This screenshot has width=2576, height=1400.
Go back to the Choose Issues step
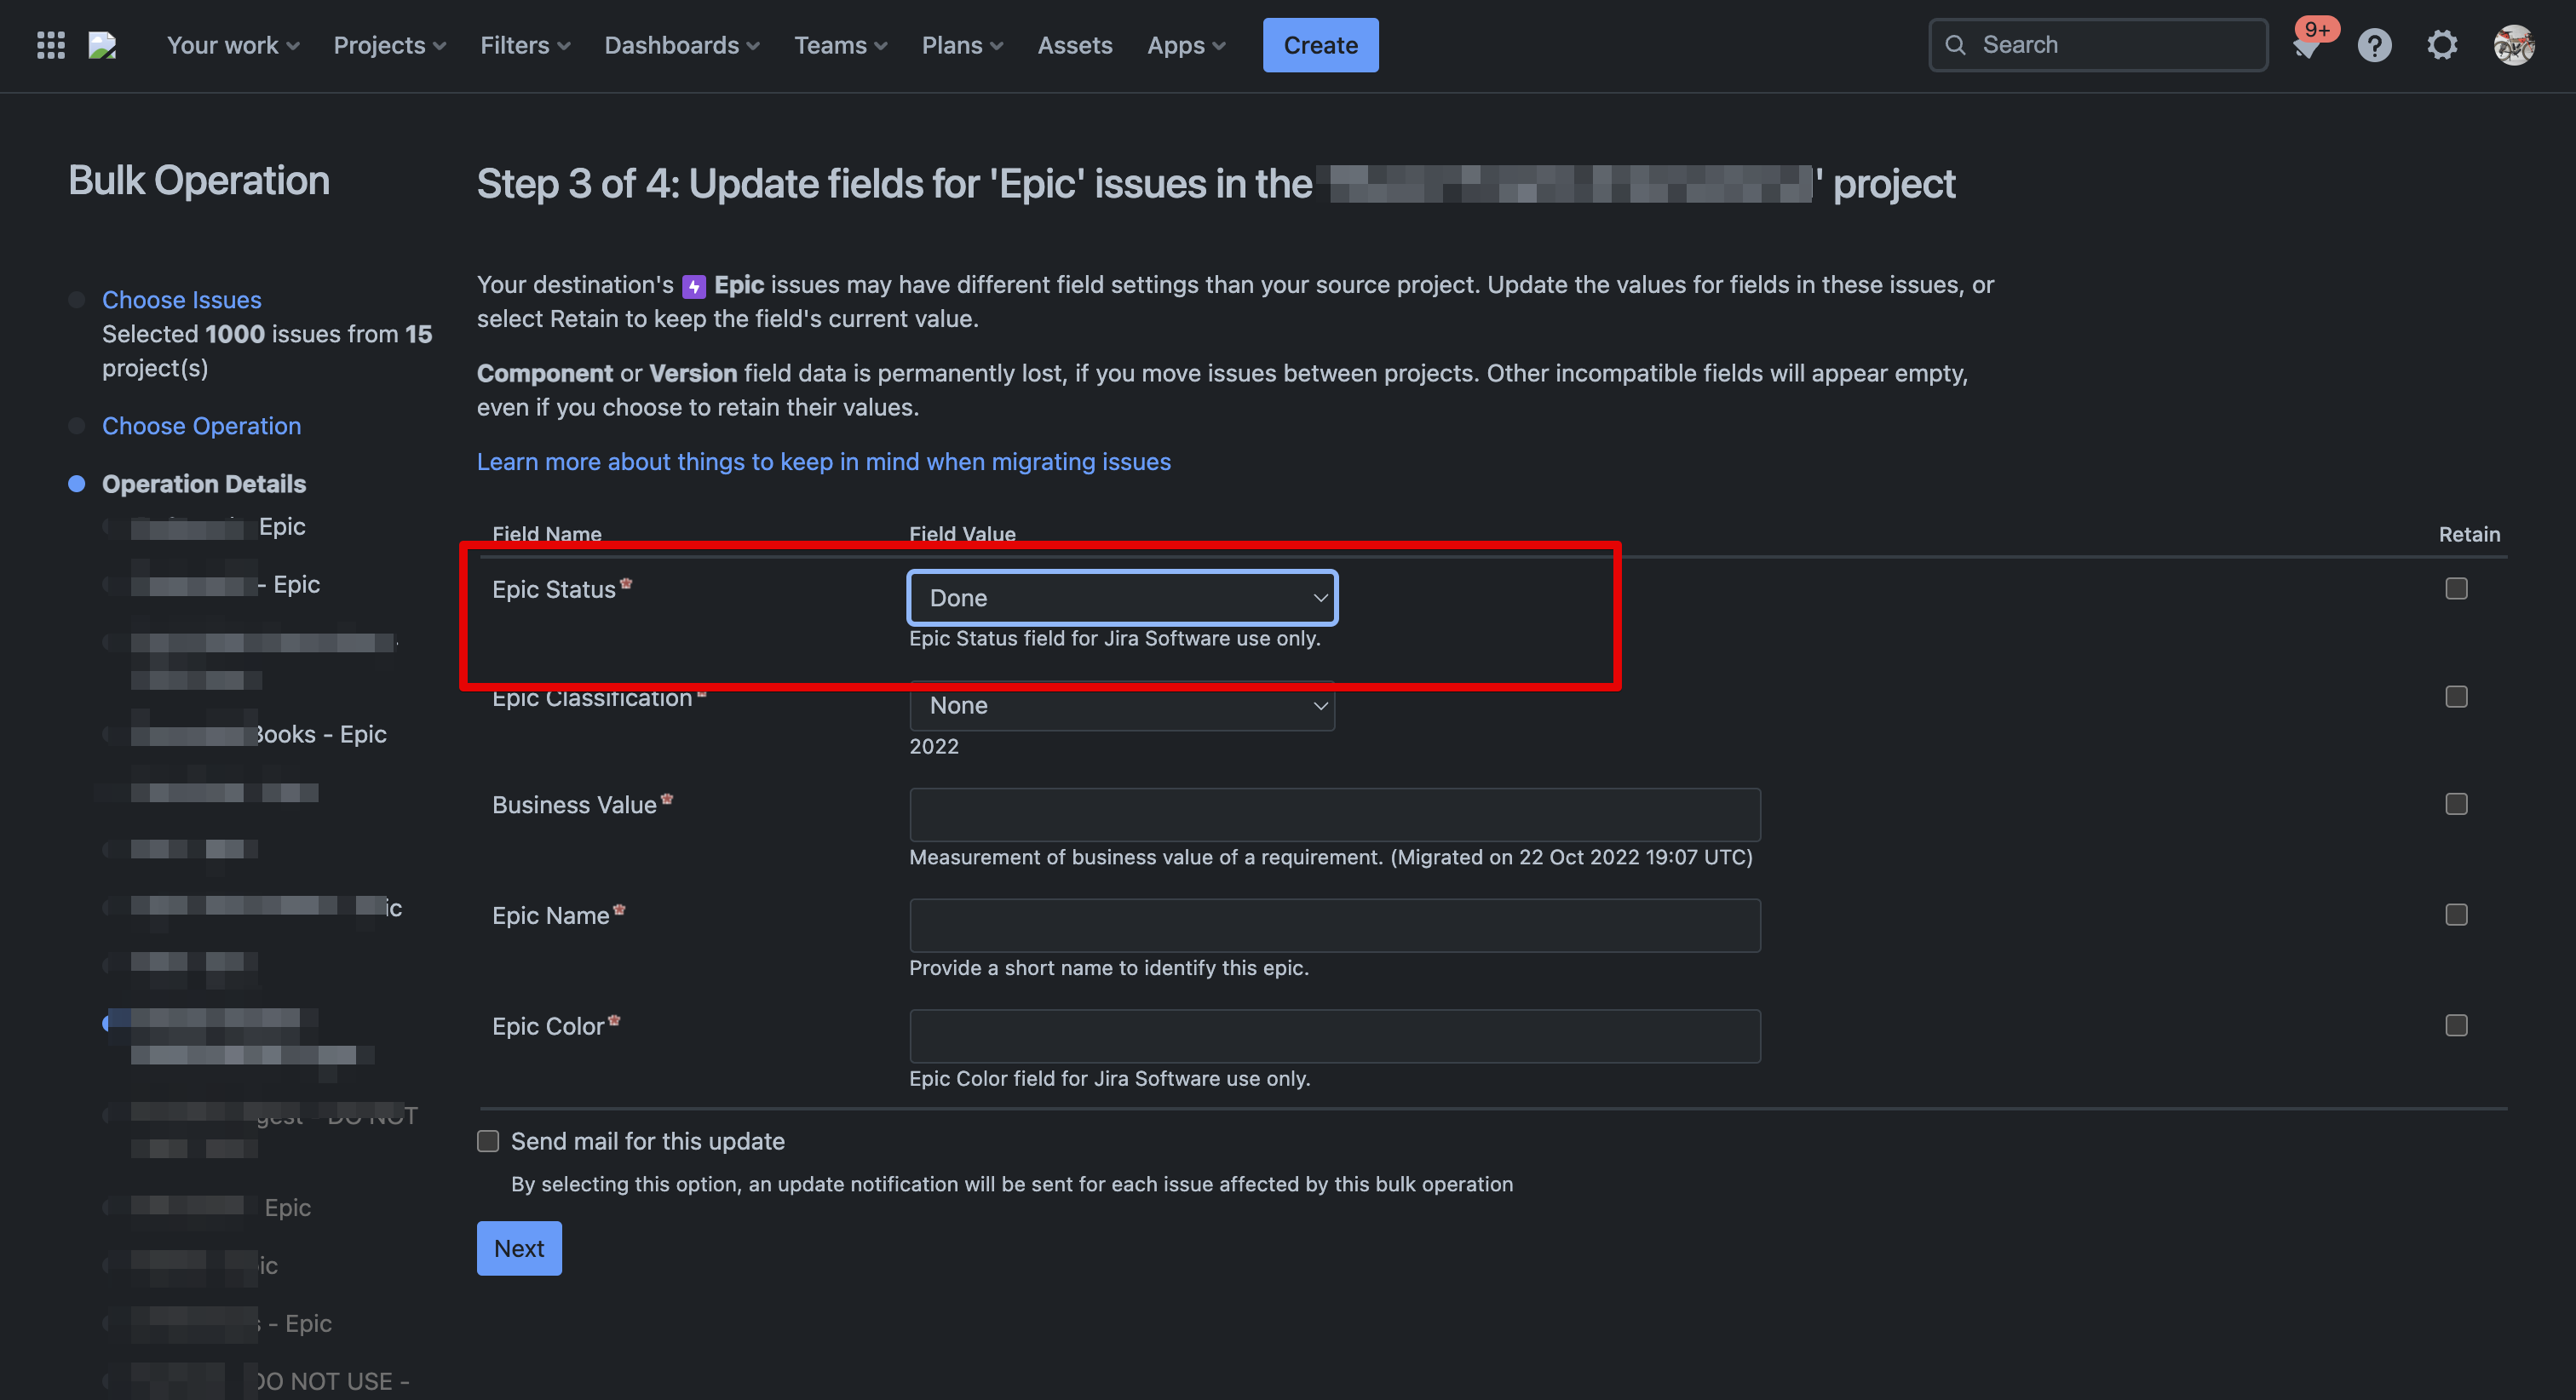pyautogui.click(x=182, y=300)
